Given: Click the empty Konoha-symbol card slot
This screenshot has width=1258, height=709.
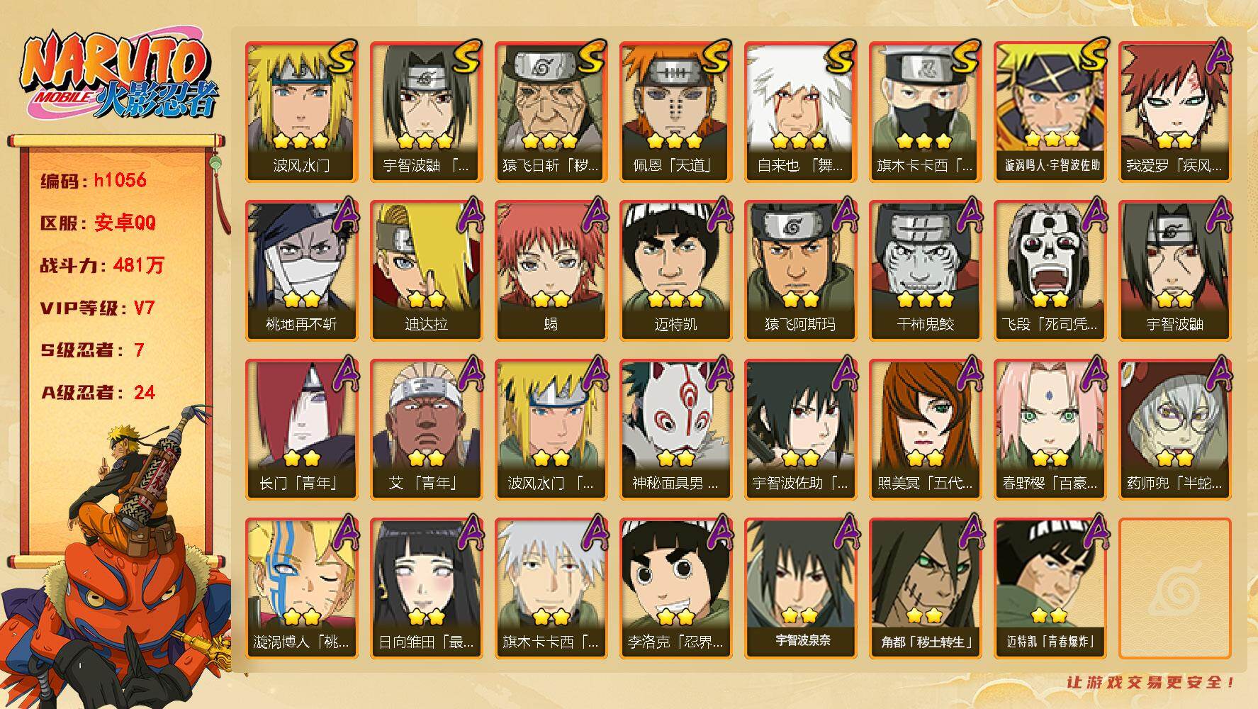Looking at the screenshot, I should click(1174, 588).
